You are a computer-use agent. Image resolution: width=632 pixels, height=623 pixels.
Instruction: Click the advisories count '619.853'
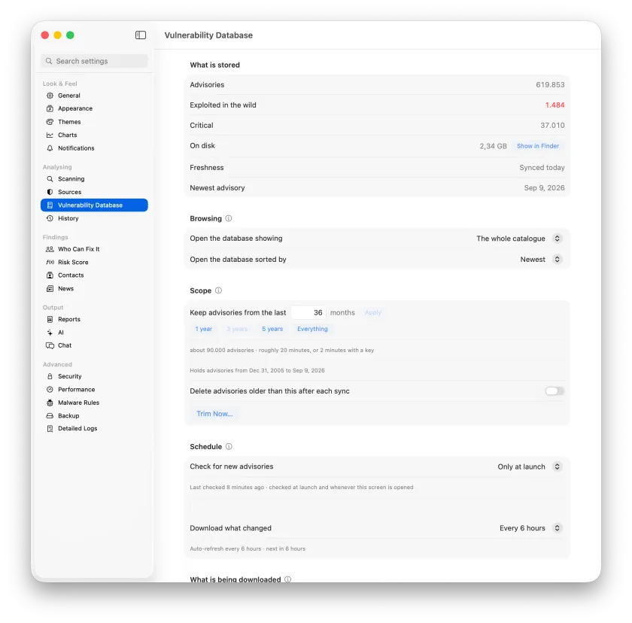550,85
